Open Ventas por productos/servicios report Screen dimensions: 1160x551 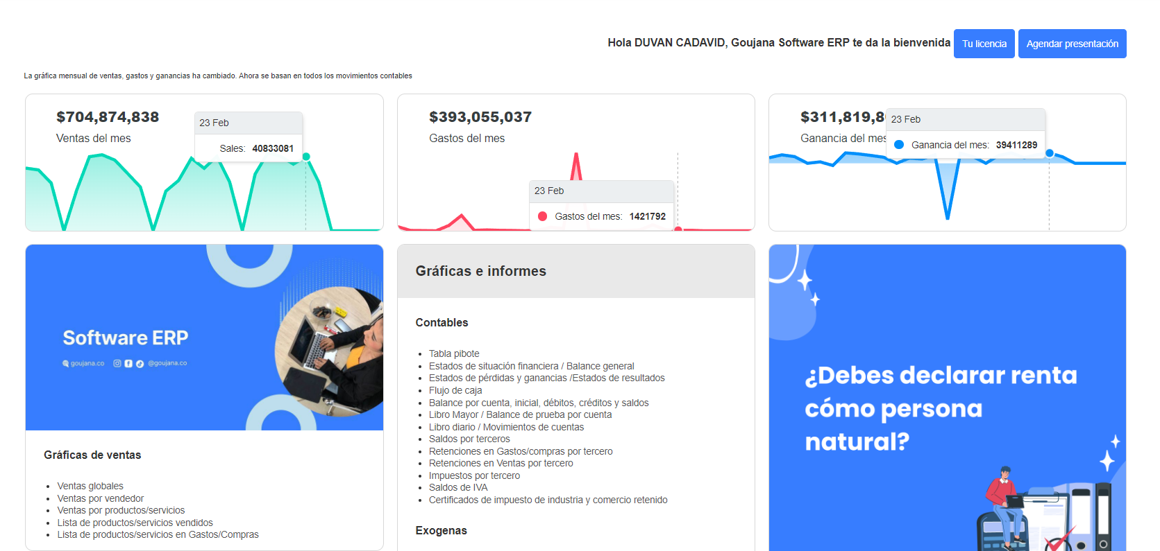(x=121, y=510)
